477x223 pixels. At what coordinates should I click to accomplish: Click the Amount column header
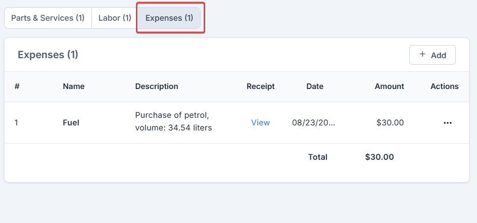389,86
